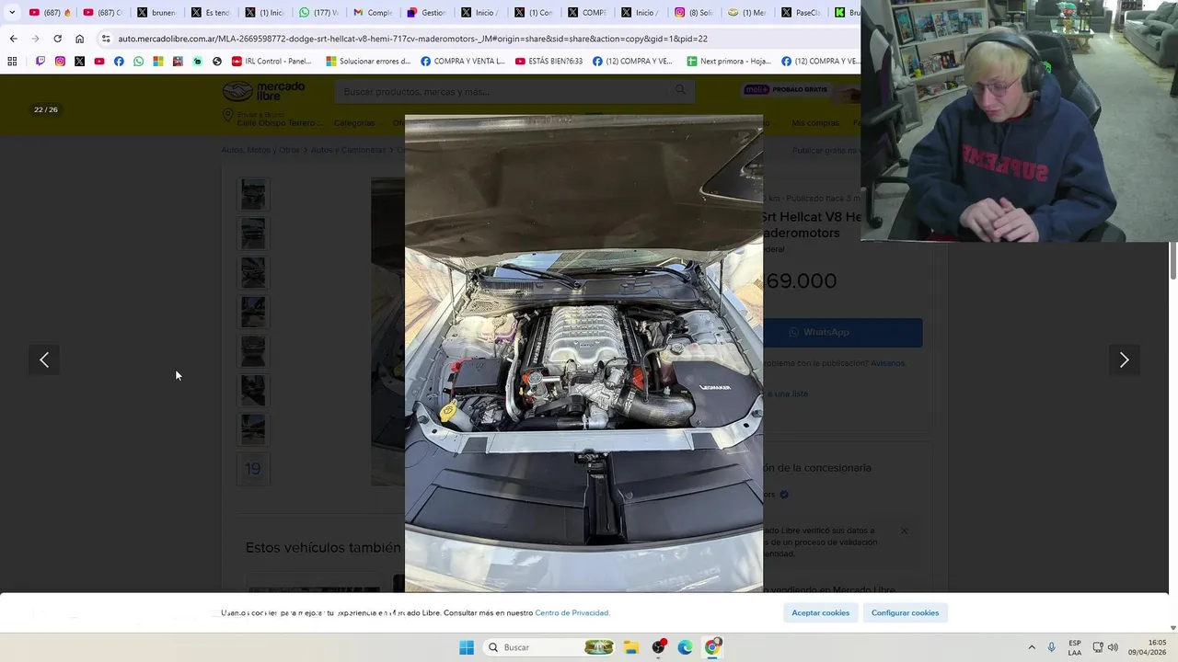1178x662 pixels.
Task: Click the search magnifier in Mercado Libre
Action: [681, 90]
